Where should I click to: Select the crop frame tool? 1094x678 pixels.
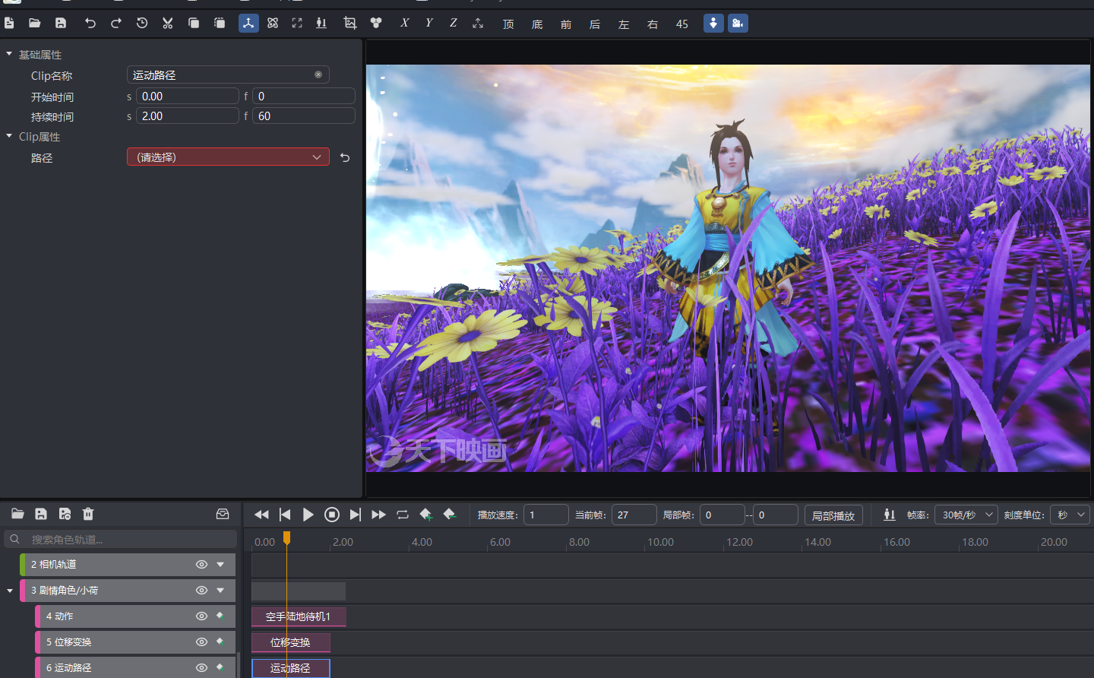350,24
